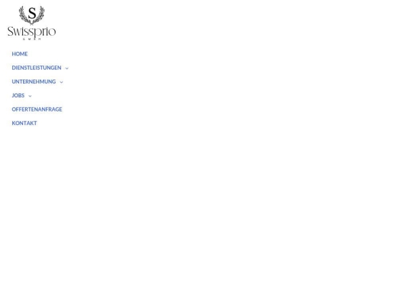The height and width of the screenshot is (304, 406).
Task: Expand the chevron next to DIENSTLEISTUNGEN
Action: (x=67, y=68)
